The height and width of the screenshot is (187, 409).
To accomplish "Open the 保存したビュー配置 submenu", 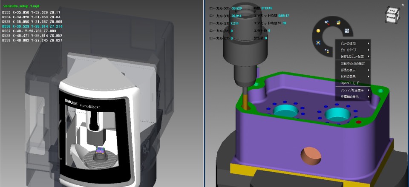I will tap(354, 57).
